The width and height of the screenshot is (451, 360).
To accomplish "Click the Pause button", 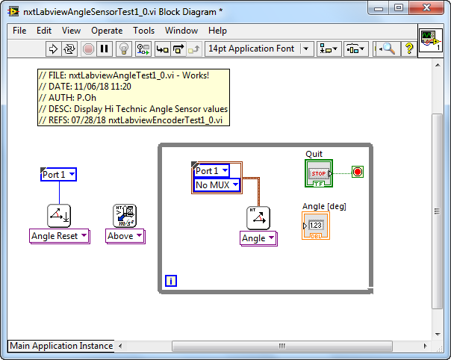I will tap(104, 49).
